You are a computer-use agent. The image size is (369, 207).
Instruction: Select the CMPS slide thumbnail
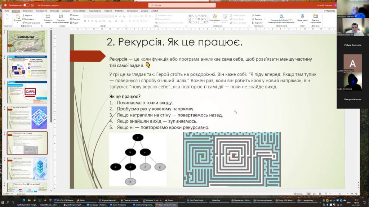pyautogui.click(x=27, y=92)
